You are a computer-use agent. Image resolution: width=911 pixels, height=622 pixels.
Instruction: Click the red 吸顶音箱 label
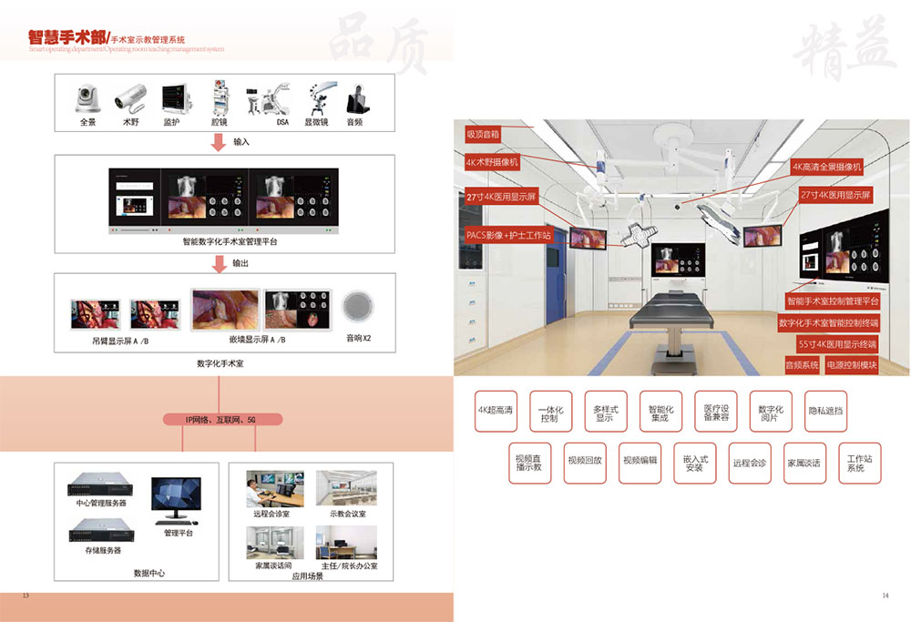pos(482,134)
